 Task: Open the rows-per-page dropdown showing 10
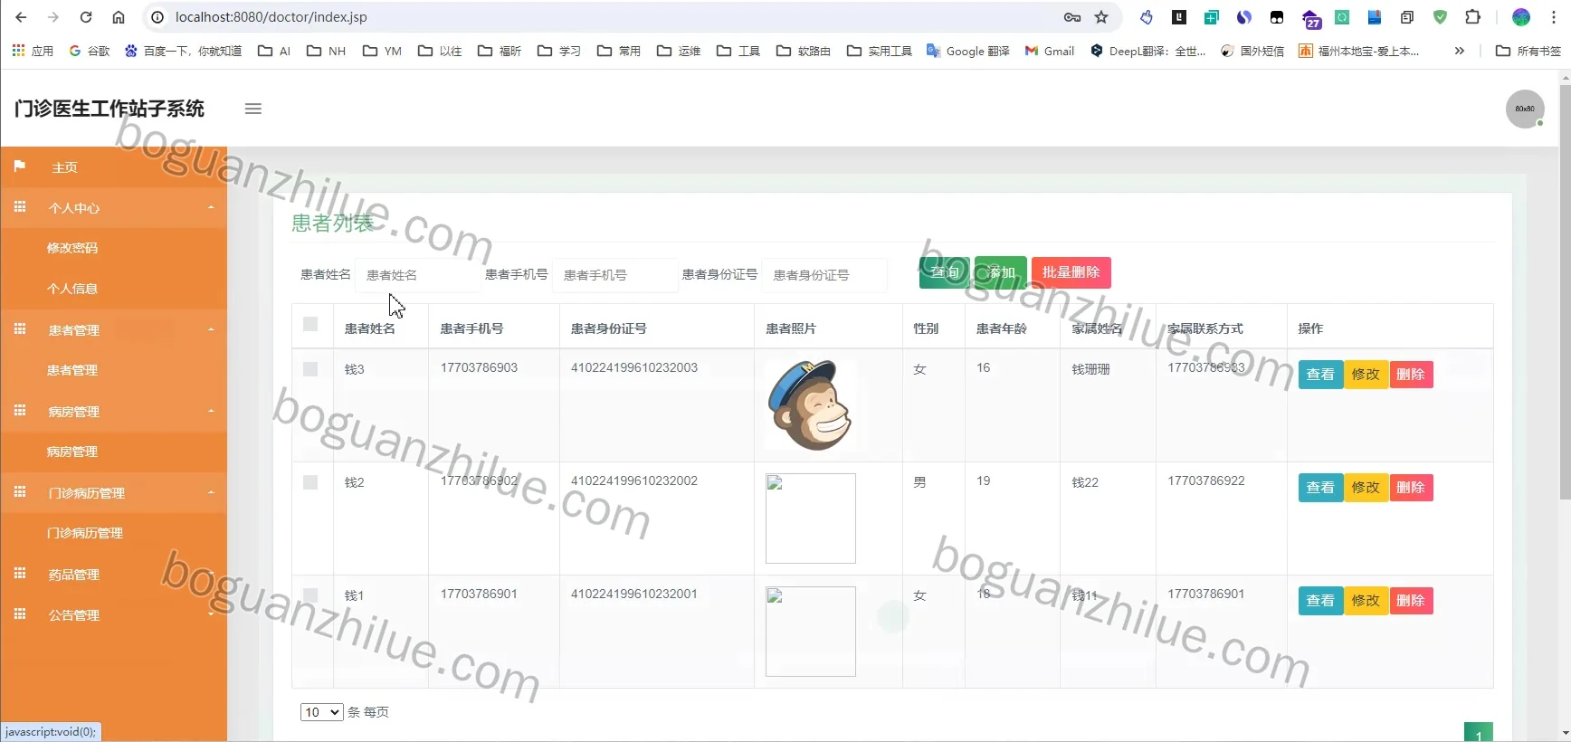321,712
